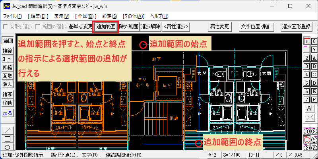Click the 選択図形登録 button
The width and height of the screenshot is (318, 159).
click(x=296, y=27)
